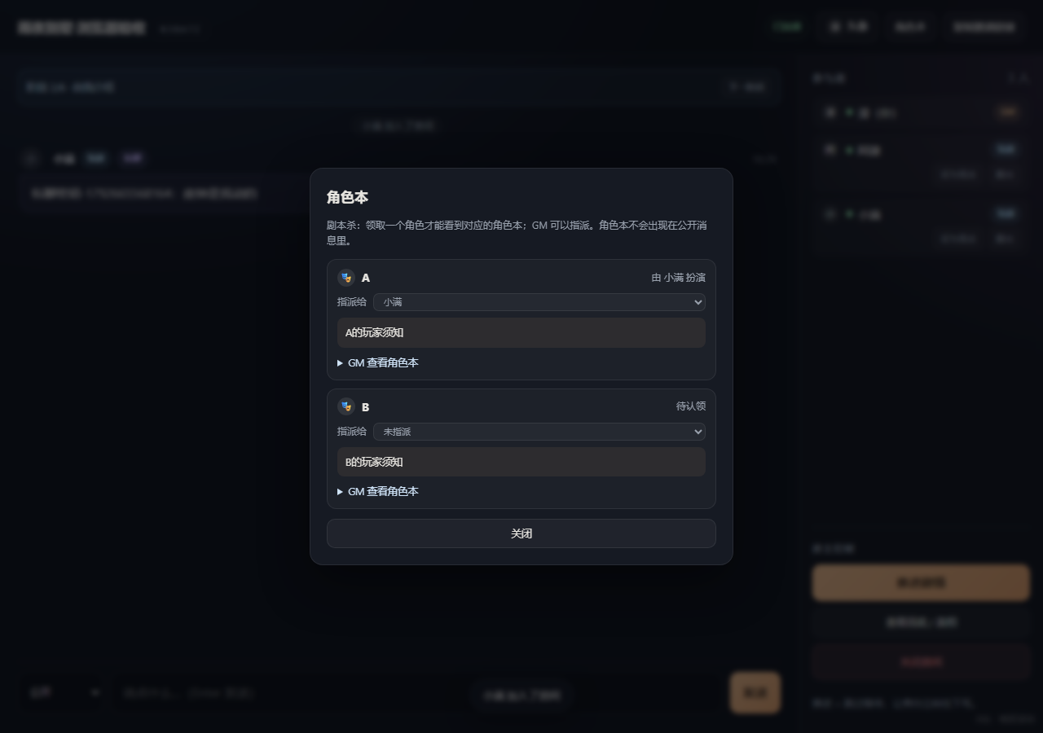
Task: Close the 角色本 dialog with 关闭
Action: pyautogui.click(x=521, y=533)
